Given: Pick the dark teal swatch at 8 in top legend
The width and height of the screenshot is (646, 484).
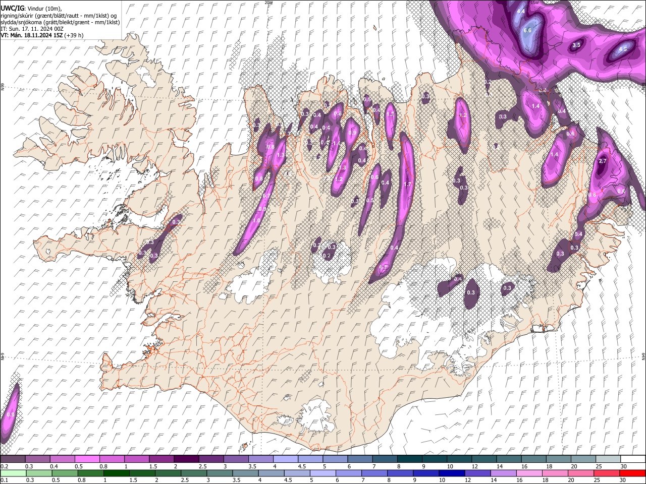Looking at the screenshot, I should (409, 459).
